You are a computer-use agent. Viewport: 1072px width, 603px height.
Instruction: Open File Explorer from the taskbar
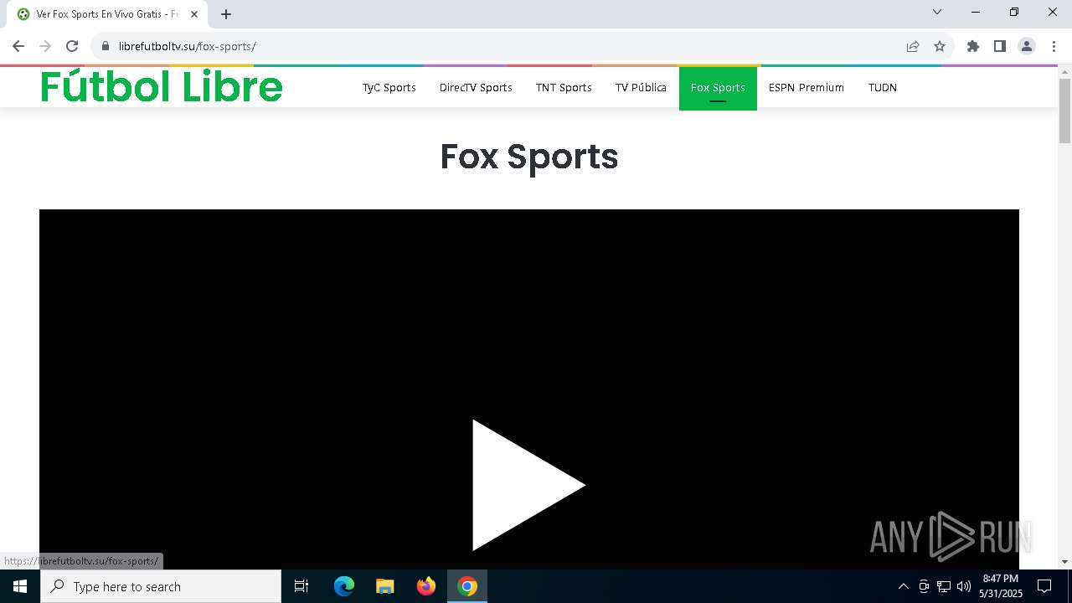click(385, 586)
